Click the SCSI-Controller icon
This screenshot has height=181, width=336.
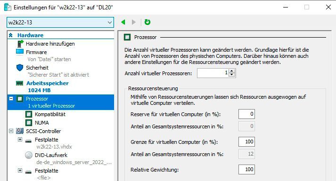(20, 131)
